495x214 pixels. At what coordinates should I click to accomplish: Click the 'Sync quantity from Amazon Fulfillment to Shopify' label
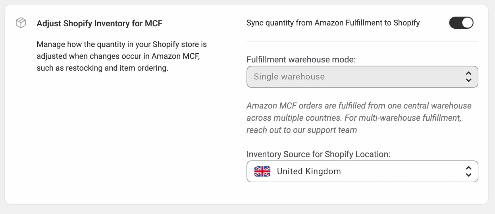pos(333,23)
